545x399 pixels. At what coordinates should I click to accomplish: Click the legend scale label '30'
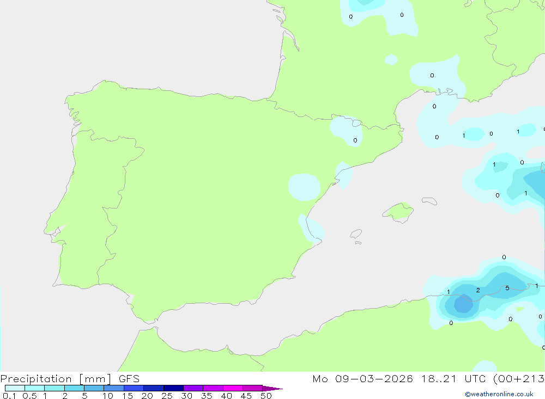click(186, 396)
